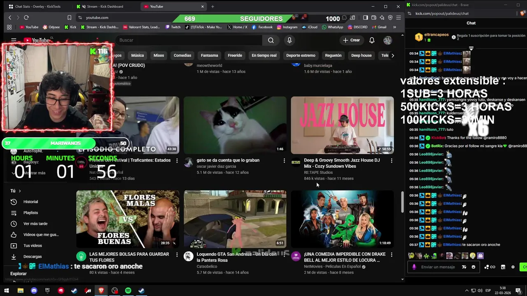
Task: Activate voice search microphone icon
Action: point(289,40)
